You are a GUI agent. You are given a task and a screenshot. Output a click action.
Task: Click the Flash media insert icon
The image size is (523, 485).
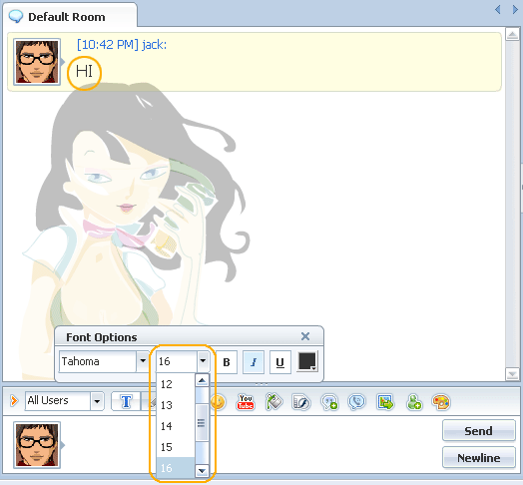pyautogui.click(x=301, y=402)
